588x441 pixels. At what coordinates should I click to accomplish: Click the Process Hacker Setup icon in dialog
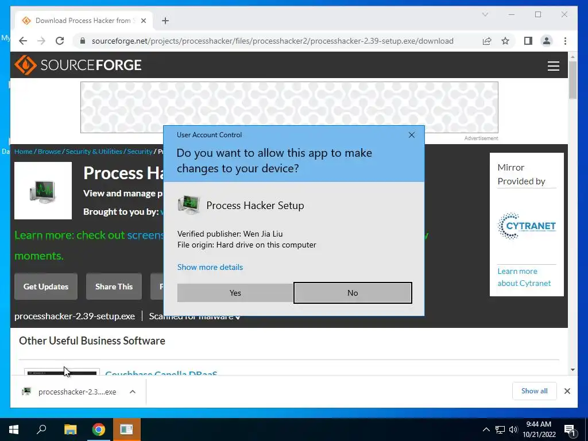click(x=188, y=205)
